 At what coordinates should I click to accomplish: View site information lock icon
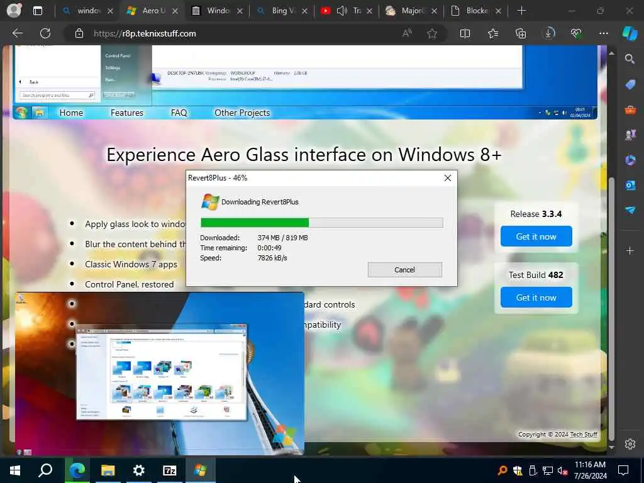(x=79, y=33)
